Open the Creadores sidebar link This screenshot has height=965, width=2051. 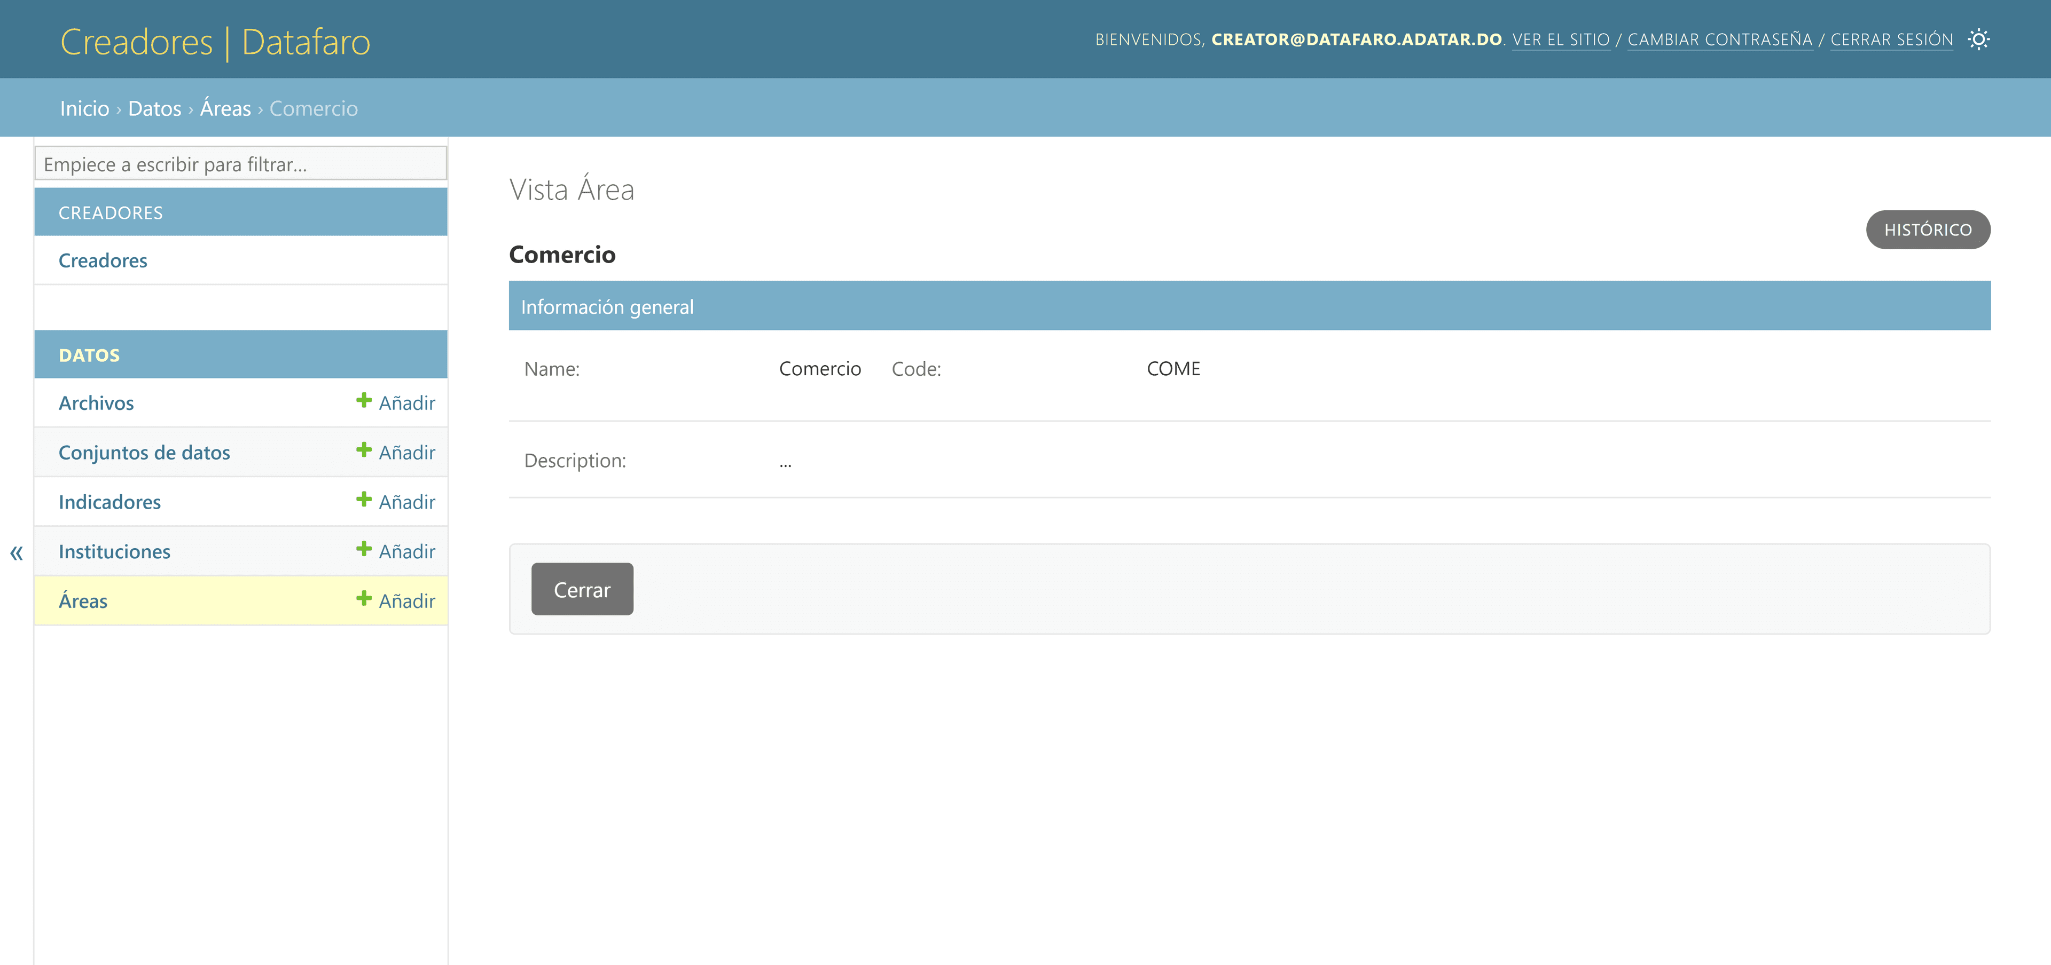(x=103, y=260)
